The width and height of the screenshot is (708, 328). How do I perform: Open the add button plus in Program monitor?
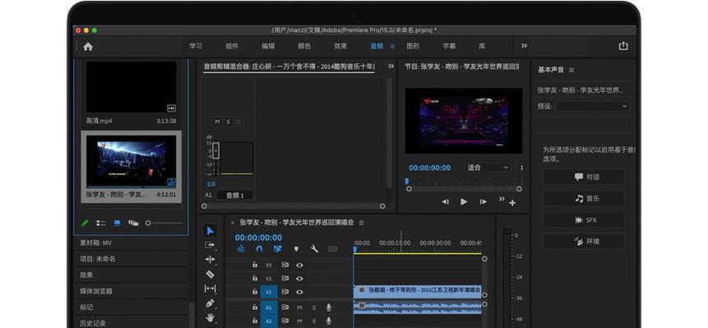tap(512, 203)
